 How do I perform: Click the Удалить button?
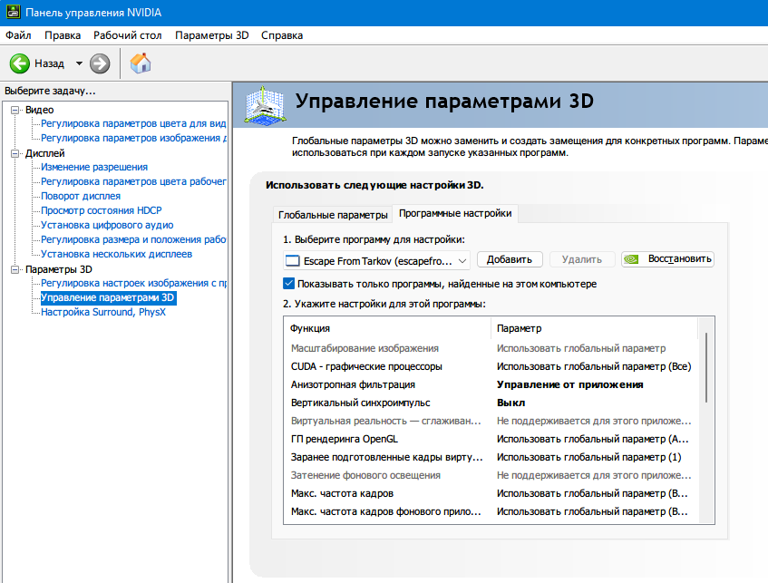click(582, 259)
